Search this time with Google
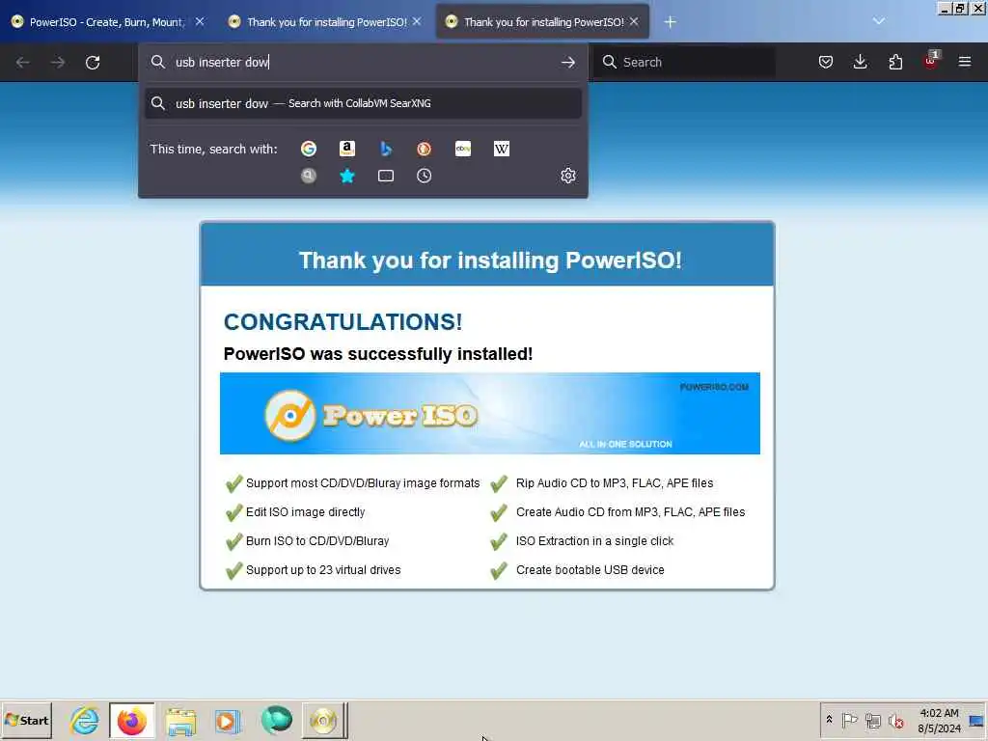Image resolution: width=988 pixels, height=741 pixels. [309, 149]
